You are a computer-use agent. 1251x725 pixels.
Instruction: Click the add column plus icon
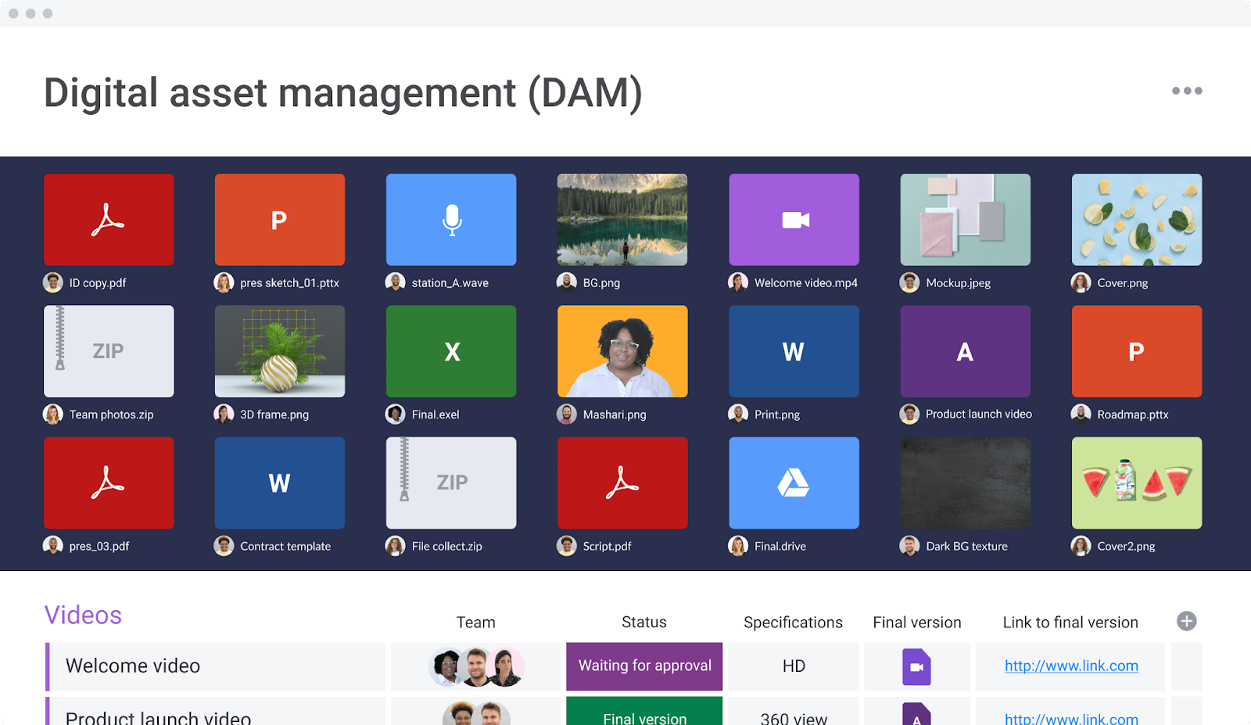pos(1186,621)
